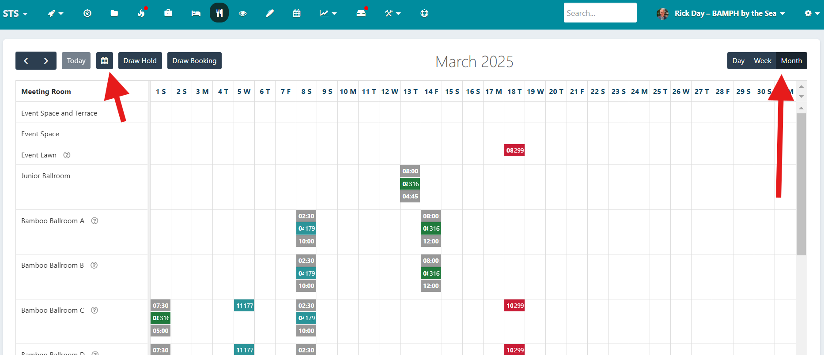The width and height of the screenshot is (824, 355).
Task: Open the inbox tray icon with red dot
Action: [x=361, y=13]
